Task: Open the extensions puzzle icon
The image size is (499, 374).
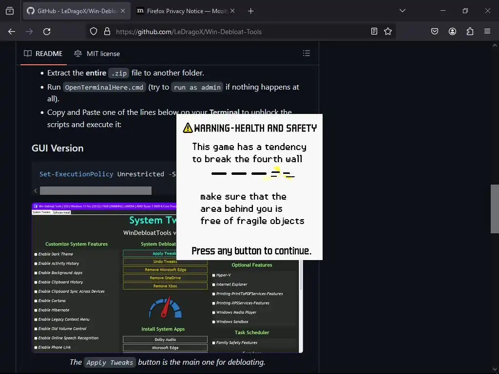Action: click(x=470, y=31)
